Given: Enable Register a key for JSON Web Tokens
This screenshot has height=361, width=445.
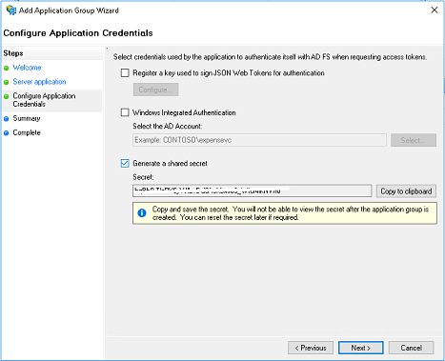Looking at the screenshot, I should [x=125, y=73].
